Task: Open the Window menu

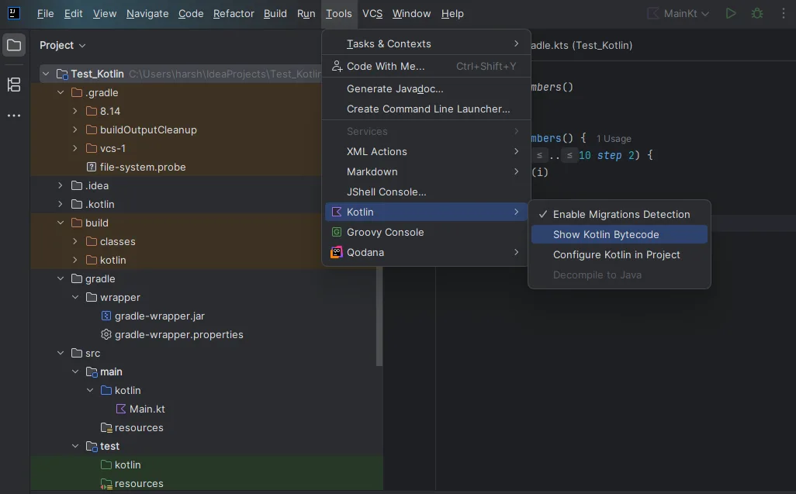Action: (411, 14)
